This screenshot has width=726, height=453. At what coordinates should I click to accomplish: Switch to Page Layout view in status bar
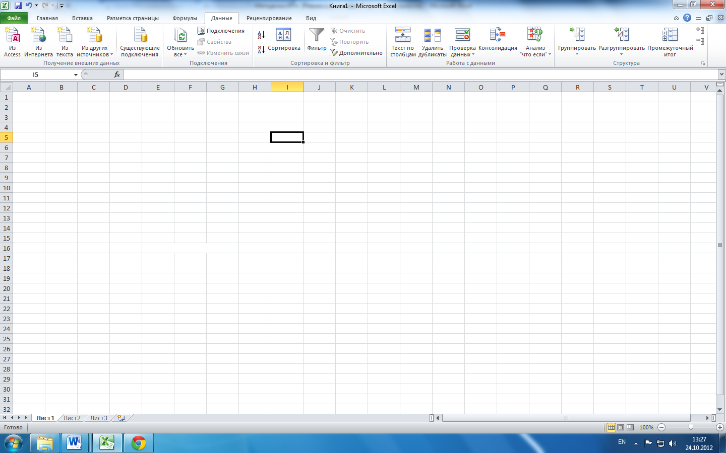tap(621, 427)
